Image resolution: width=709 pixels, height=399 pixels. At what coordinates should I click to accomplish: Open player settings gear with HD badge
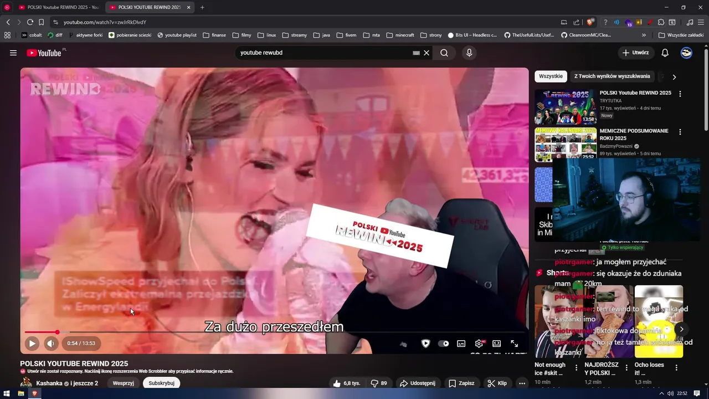click(x=479, y=344)
